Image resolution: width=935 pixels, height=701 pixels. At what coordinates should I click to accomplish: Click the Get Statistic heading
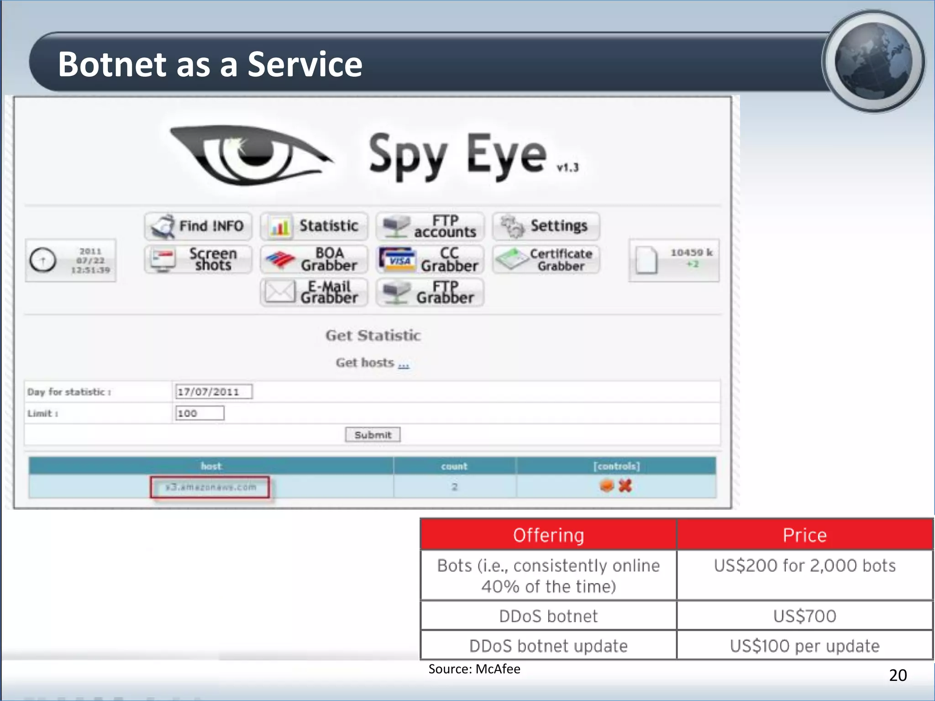(x=373, y=335)
